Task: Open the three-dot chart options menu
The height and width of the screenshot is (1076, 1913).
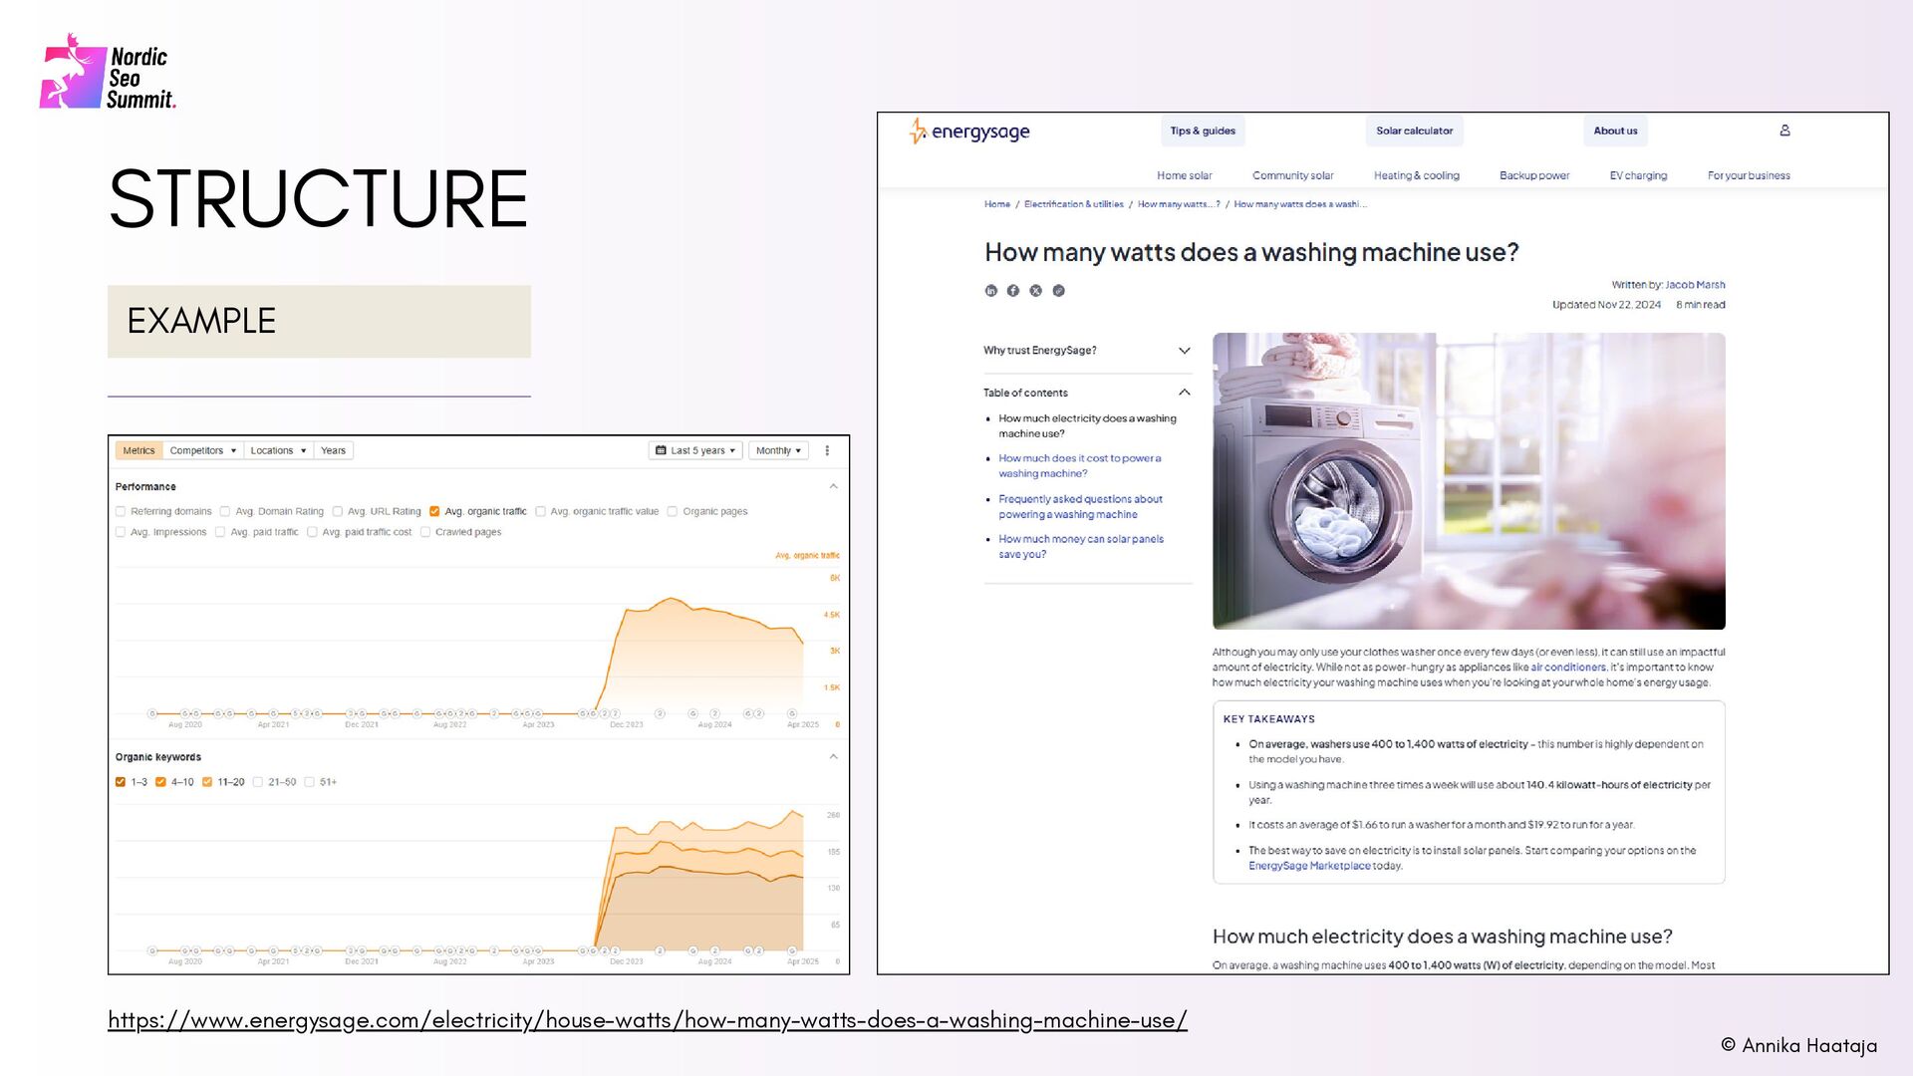Action: pos(827,451)
